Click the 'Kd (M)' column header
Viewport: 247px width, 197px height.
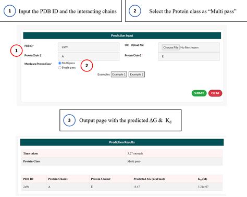pyautogui.click(x=203, y=179)
